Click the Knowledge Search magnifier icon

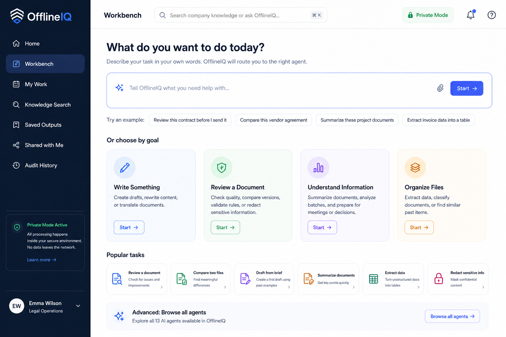point(16,105)
